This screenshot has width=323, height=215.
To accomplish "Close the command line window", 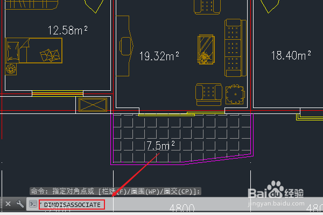I will [x=8, y=204].
